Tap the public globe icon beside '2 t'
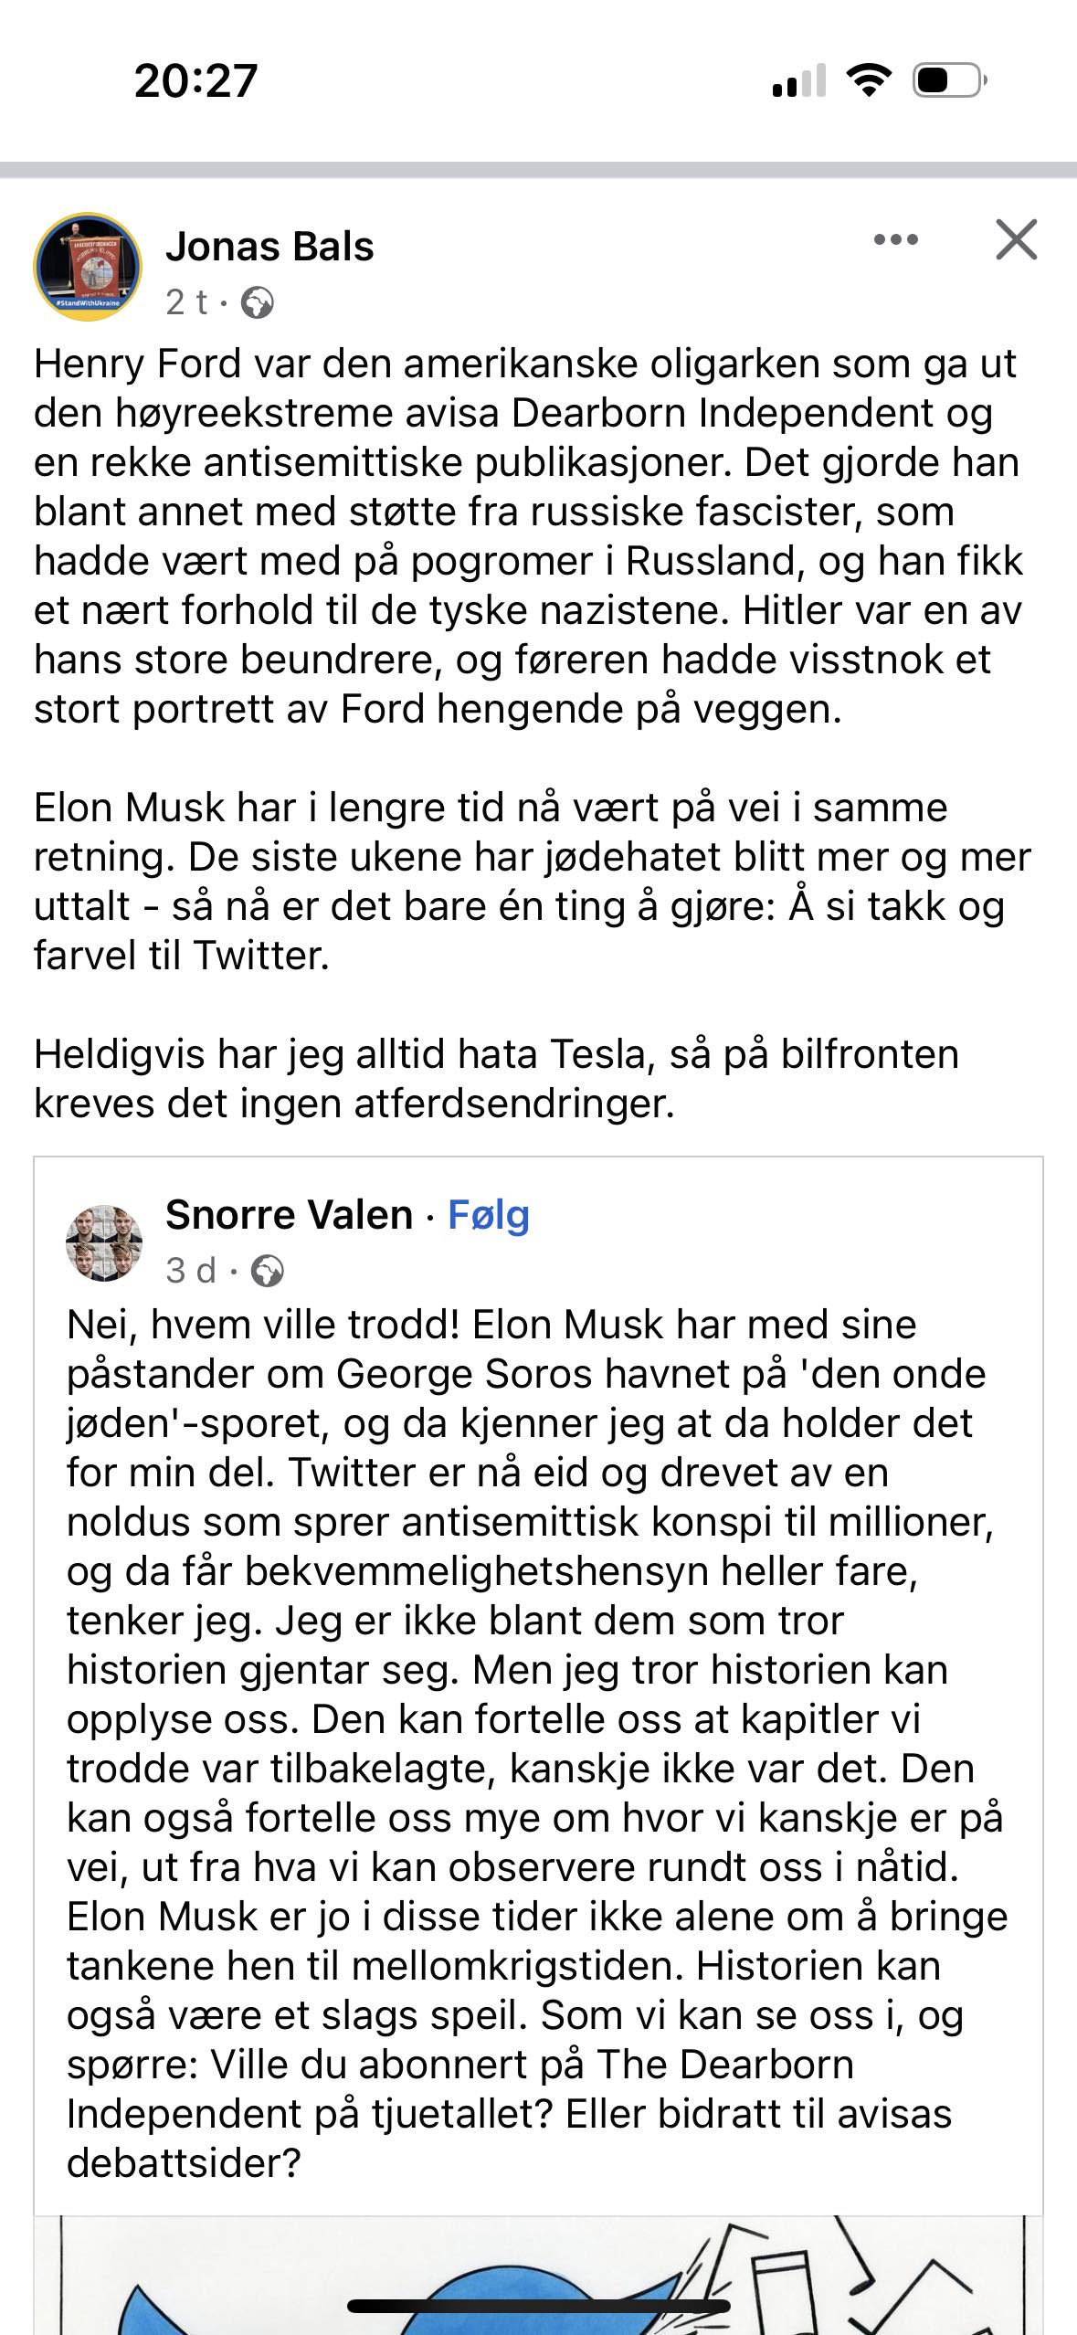1077x2335 pixels. pos(258,303)
